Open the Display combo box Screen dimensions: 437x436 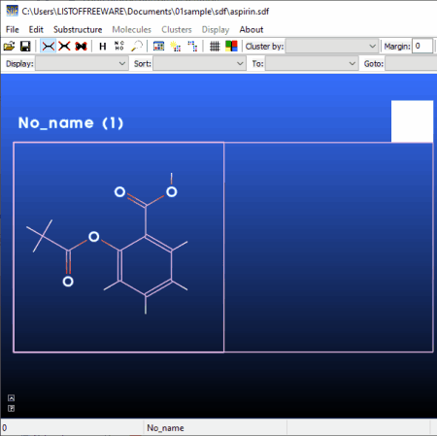point(82,63)
